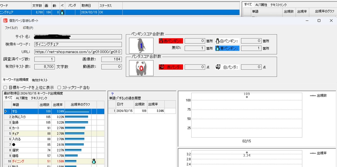This screenshot has height=167, width=337.
Task: Switch to the キーワード出現頻度 tab
Action: tap(16, 80)
